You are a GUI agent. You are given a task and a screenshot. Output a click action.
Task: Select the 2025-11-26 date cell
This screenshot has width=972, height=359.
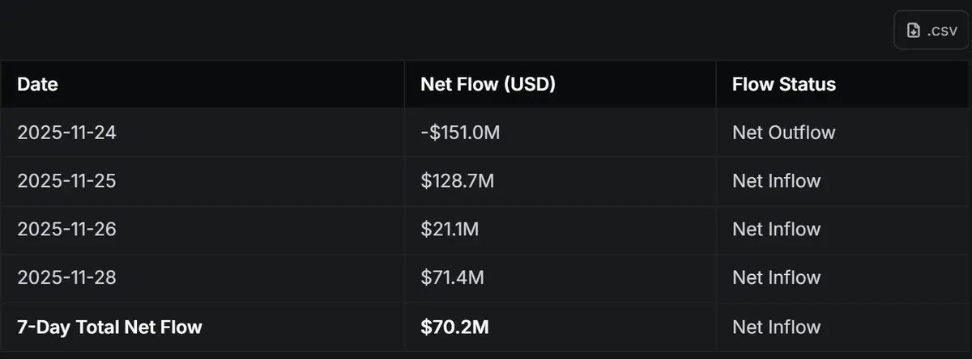pyautogui.click(x=66, y=230)
